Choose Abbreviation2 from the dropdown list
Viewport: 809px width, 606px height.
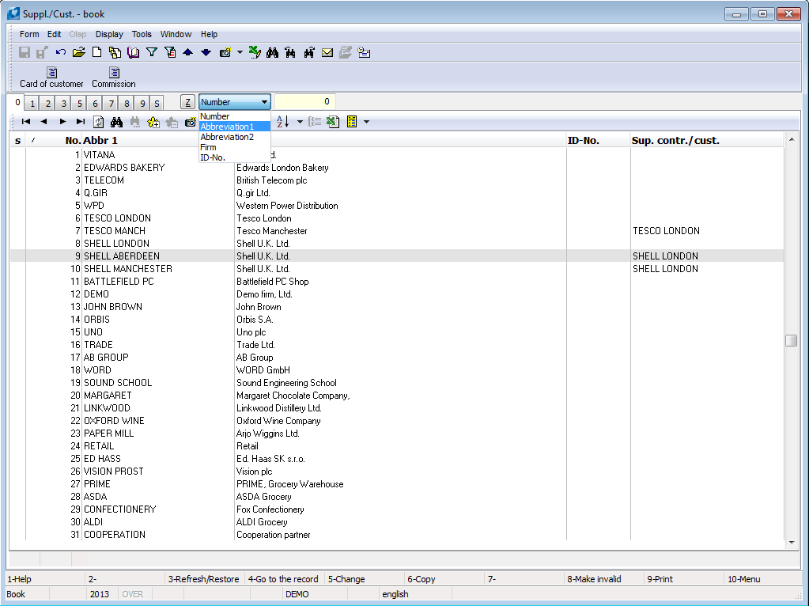[x=234, y=137]
